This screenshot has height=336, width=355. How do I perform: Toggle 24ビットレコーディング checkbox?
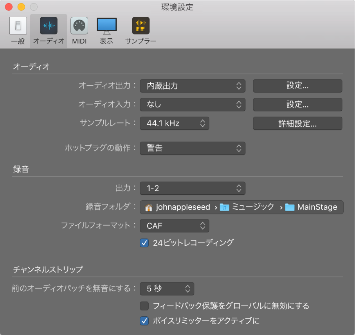[144, 243]
